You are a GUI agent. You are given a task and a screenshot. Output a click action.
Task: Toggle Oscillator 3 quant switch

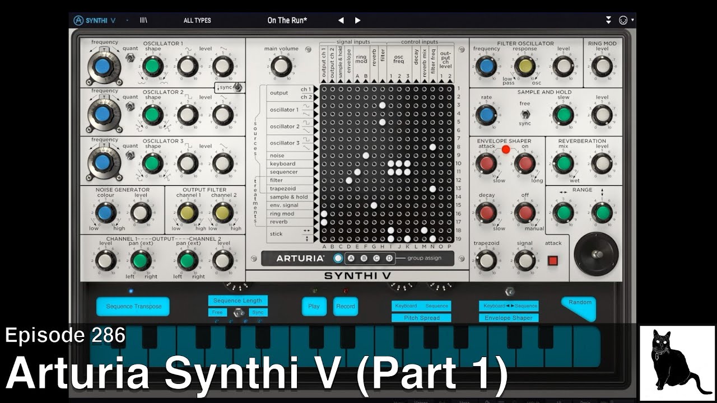[130, 156]
